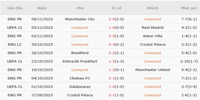The height and width of the screenshot is (100, 200).
Task: Click the 0-3 score in the ENG LC row
Action: coord(112,44)
